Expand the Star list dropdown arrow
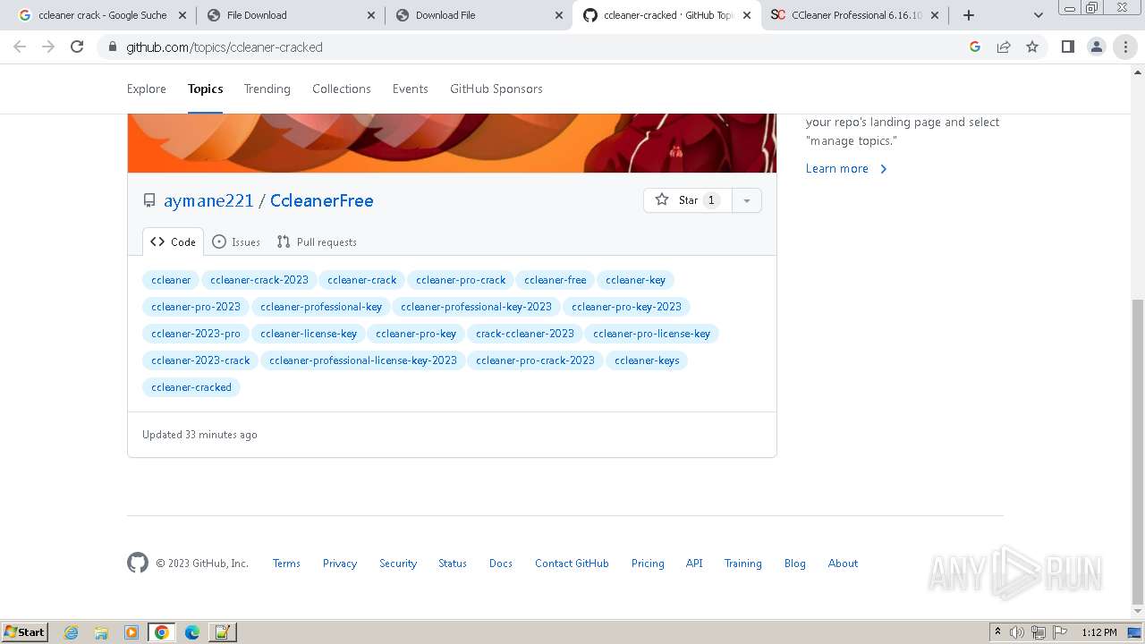Viewport: 1145px width, 644px height. (747, 200)
